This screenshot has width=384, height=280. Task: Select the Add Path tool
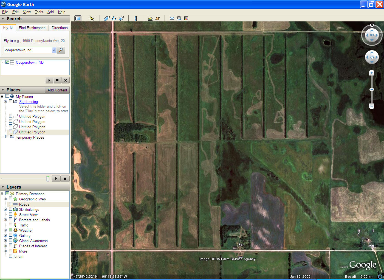pos(114,18)
